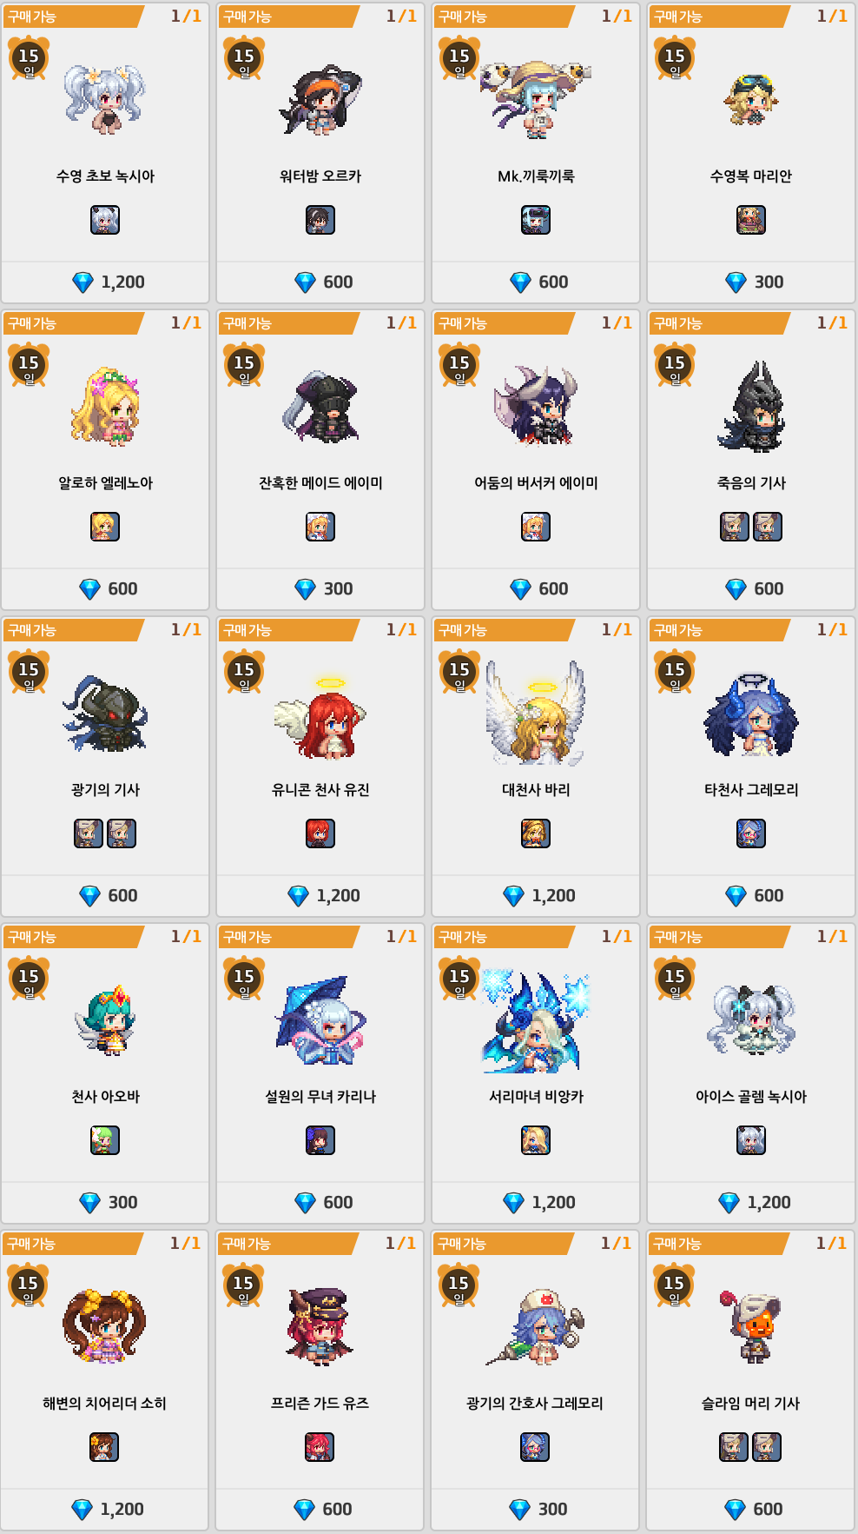Click the blue gem icon under 설원의 무녀 카리나
Screen dimensions: 858x1534
tap(305, 1203)
